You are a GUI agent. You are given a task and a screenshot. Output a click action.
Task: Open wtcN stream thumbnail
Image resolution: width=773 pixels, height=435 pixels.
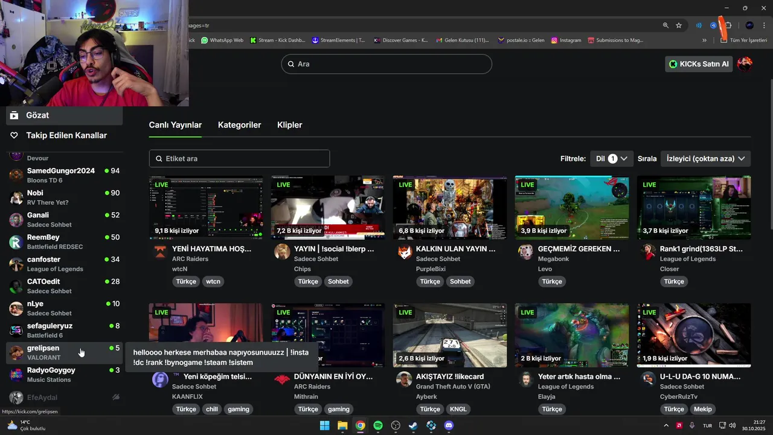point(206,208)
